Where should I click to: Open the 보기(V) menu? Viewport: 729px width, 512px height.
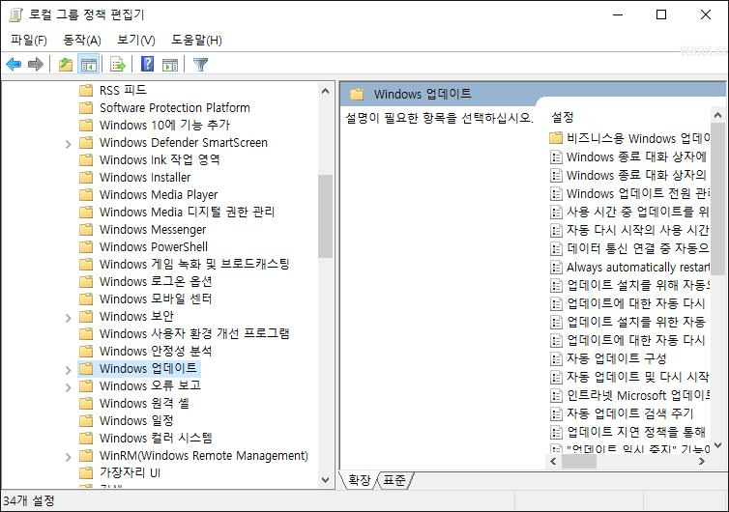135,40
